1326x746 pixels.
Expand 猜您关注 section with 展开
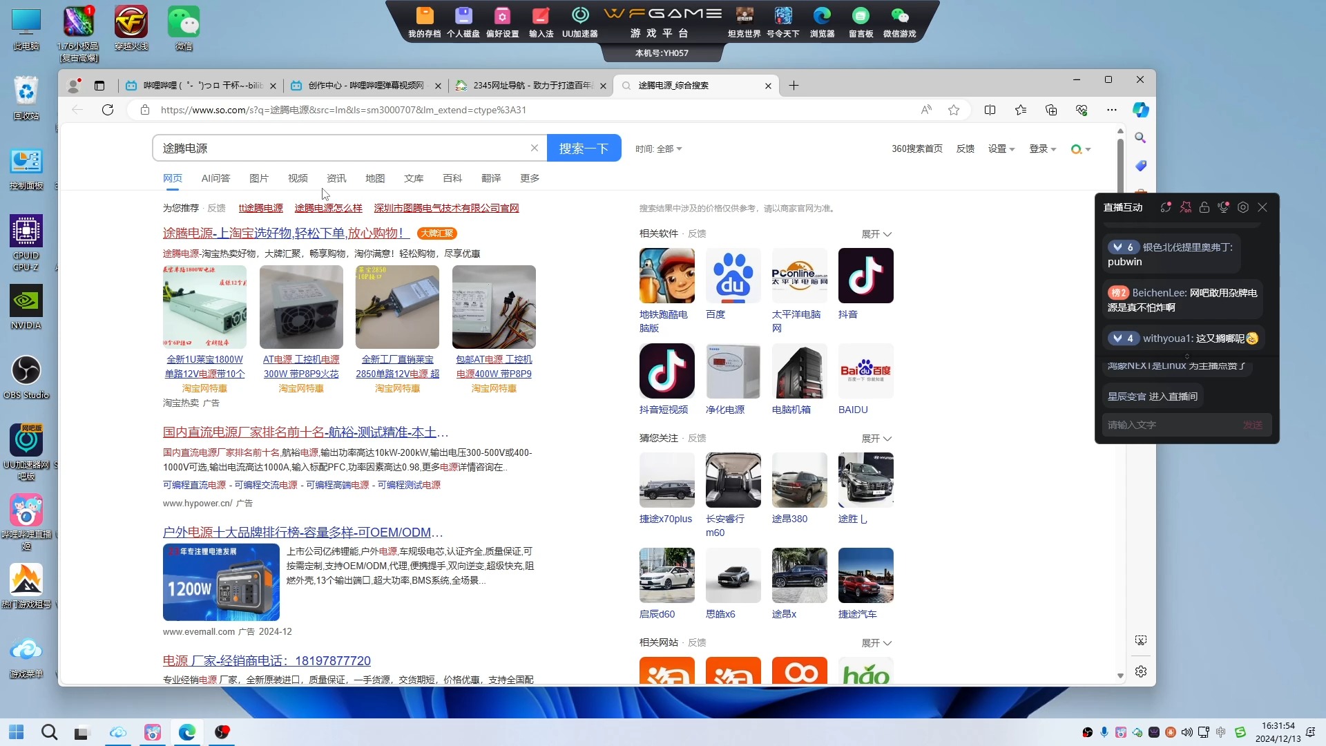point(876,439)
